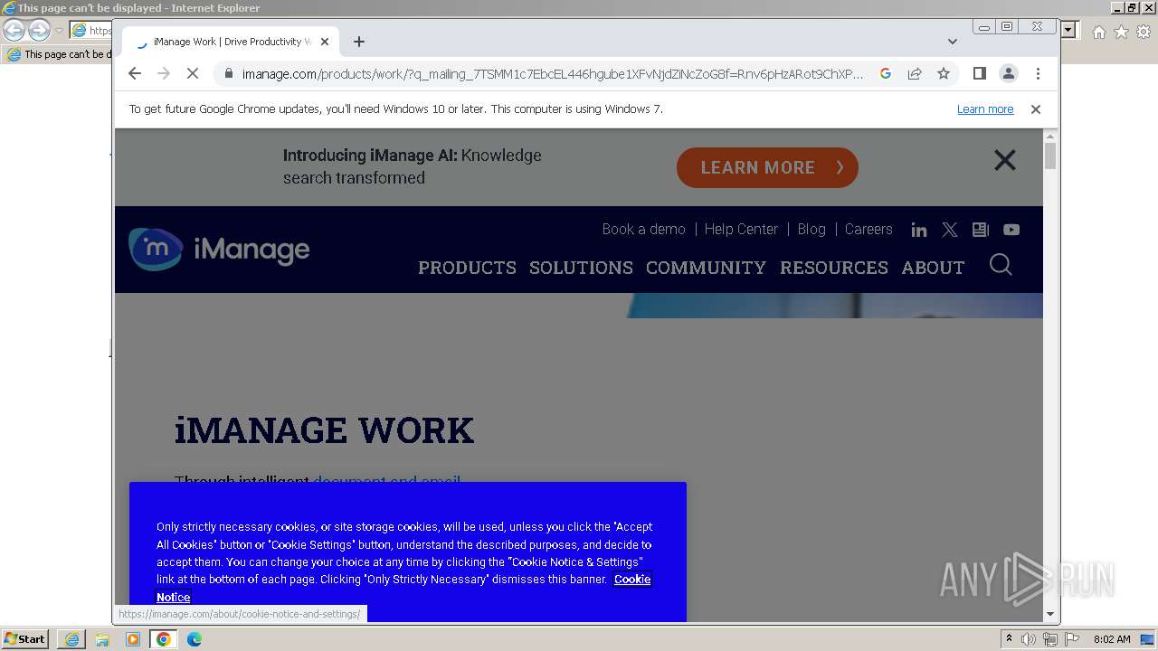
Task: Open iManage YouTube icon
Action: 1011,230
